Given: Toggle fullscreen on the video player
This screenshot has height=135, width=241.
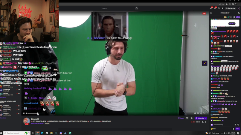Looking at the screenshot, I should (x=206, y=113).
